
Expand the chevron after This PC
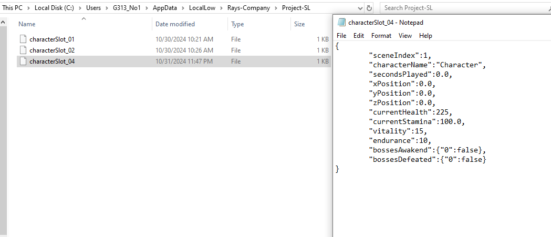(x=28, y=8)
